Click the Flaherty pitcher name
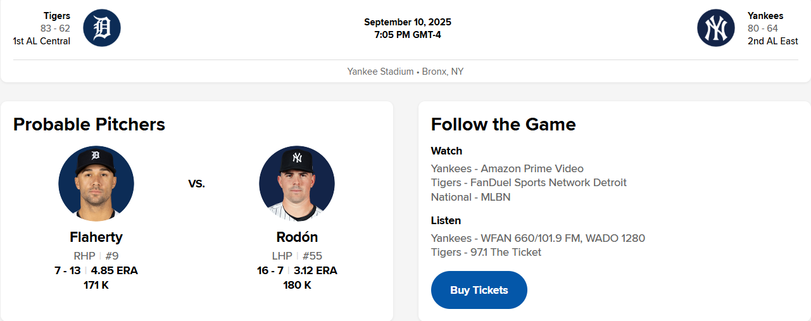811x321 pixels. 96,237
